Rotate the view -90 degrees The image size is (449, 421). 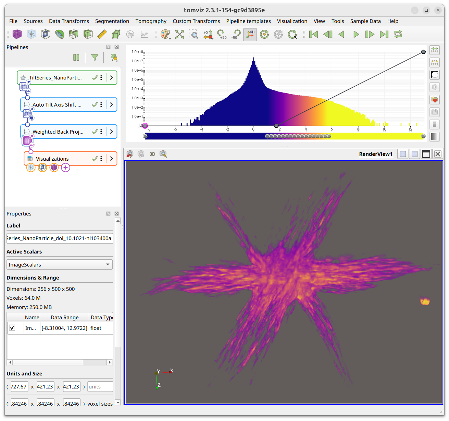click(236, 34)
